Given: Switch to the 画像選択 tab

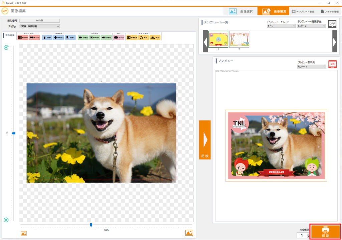Looking at the screenshot, I should coord(243,11).
